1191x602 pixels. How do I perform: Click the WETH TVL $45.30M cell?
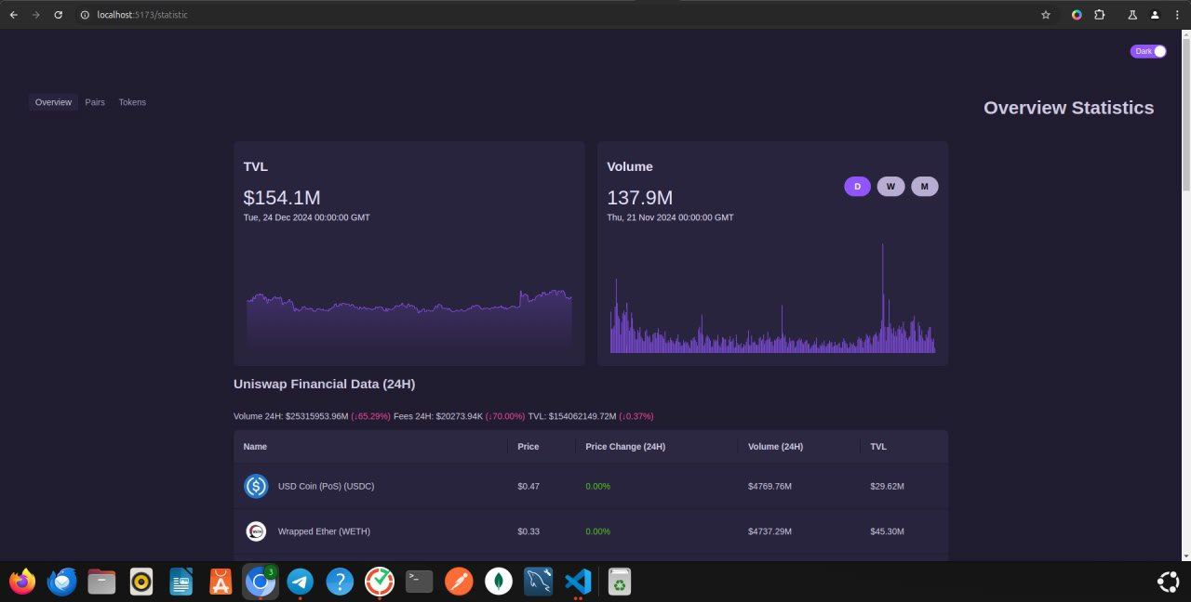887,531
